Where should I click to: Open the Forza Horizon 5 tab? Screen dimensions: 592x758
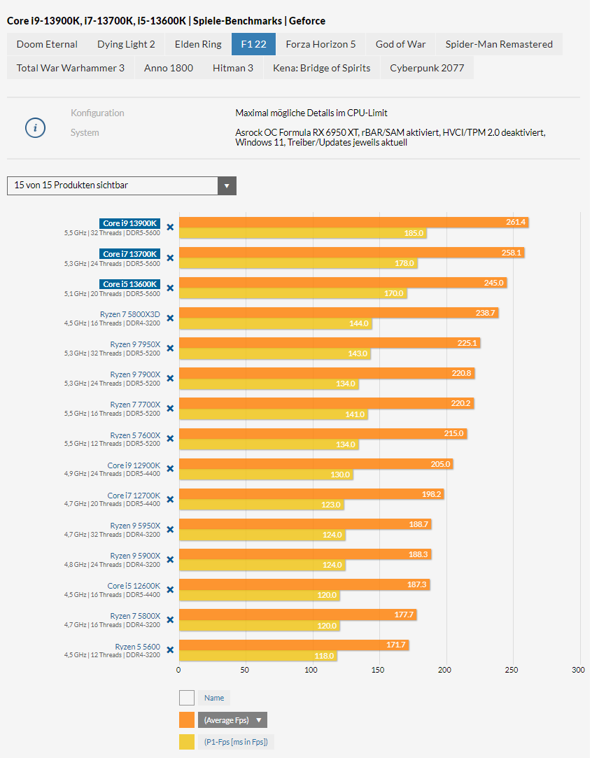click(321, 44)
